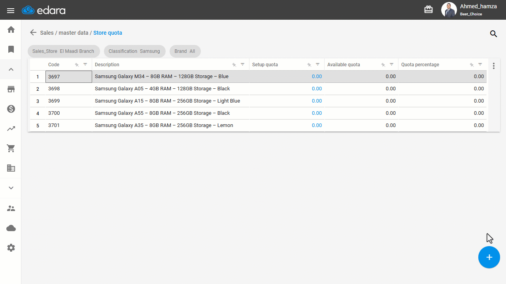Open the hamburger navigation menu
The height and width of the screenshot is (284, 506).
pos(11,11)
